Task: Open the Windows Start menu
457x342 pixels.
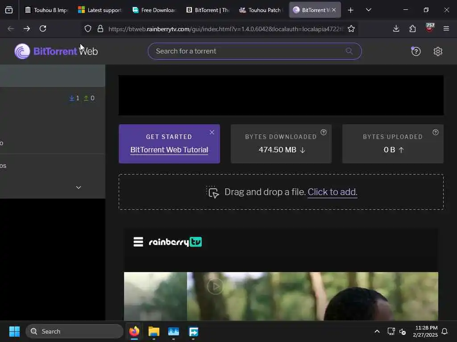Action: pyautogui.click(x=14, y=331)
